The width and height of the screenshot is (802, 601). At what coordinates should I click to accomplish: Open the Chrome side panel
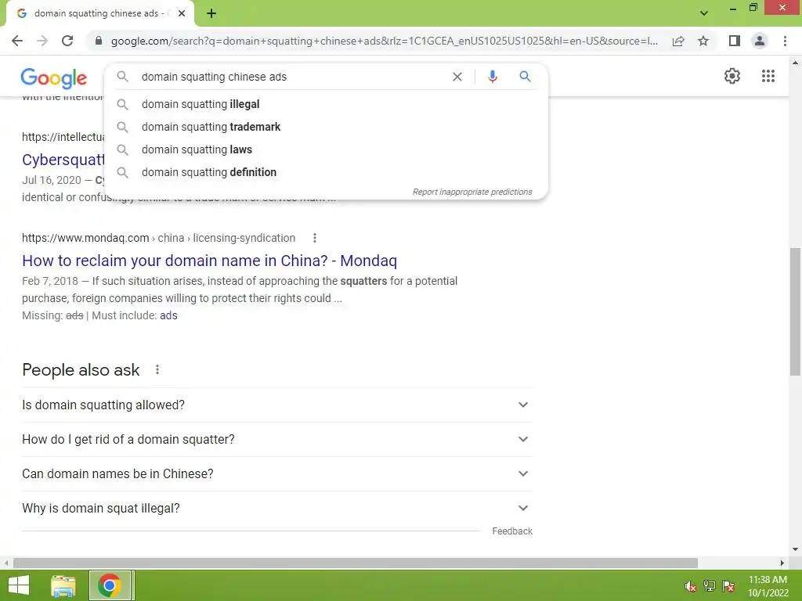click(x=734, y=41)
